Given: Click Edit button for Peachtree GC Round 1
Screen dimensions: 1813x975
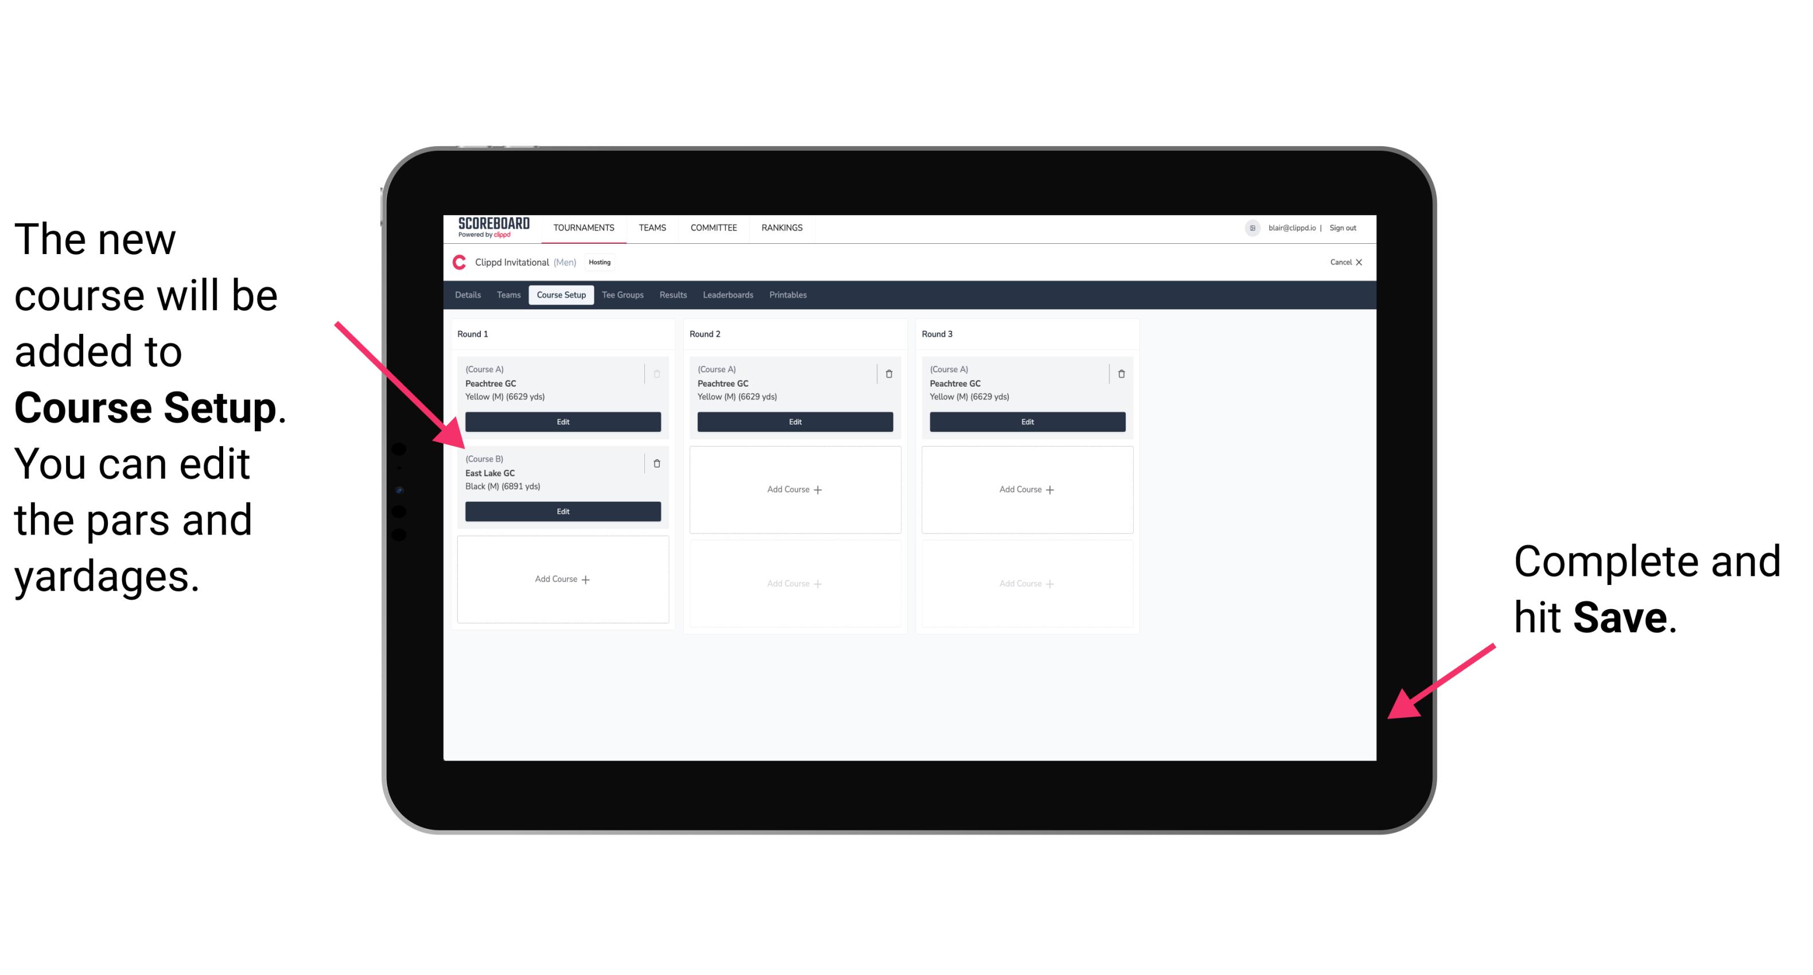Looking at the screenshot, I should click(562, 423).
